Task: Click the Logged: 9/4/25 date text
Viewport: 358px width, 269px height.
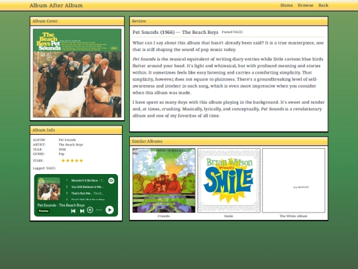Action: click(44, 168)
